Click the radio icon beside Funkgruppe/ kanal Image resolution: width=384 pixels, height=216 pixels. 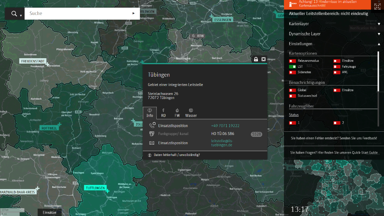[x=152, y=134]
